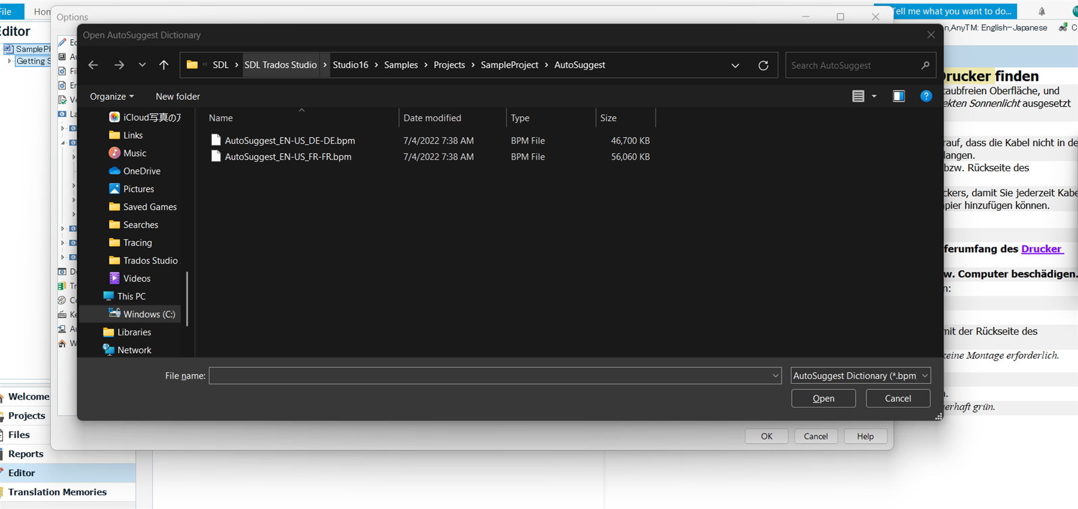Toggle the preview pane
The height and width of the screenshot is (509, 1078).
898,96
